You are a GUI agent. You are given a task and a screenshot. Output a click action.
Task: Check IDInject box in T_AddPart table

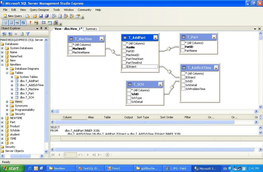point(124,66)
